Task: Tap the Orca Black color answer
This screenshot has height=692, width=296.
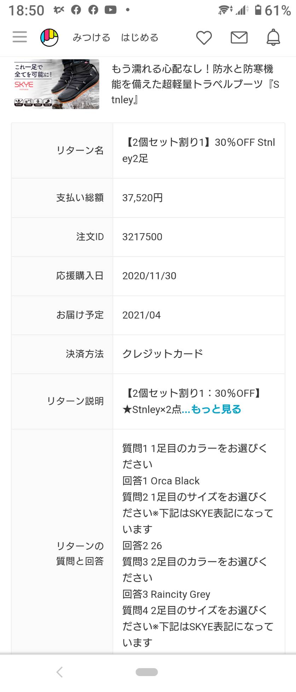Action: [161, 481]
